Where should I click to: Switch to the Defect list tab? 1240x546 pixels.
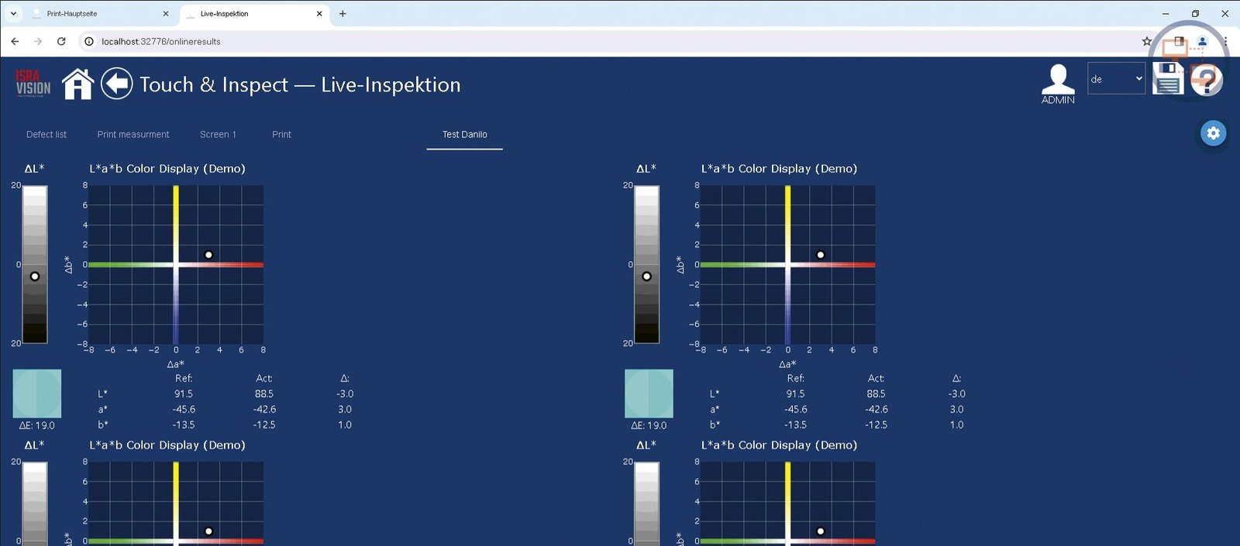(x=46, y=134)
